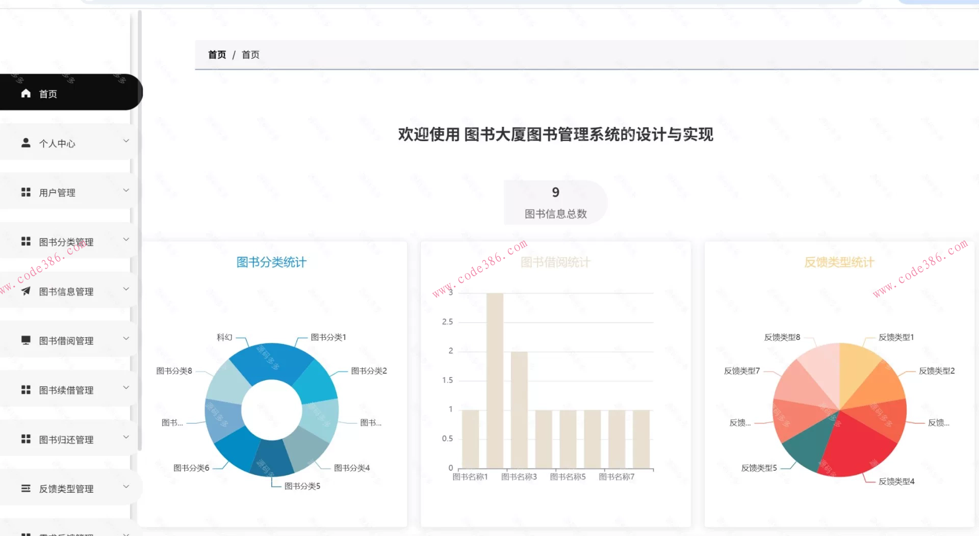
Task: Click the grid icon beside 图书分类管理
Action: click(26, 242)
